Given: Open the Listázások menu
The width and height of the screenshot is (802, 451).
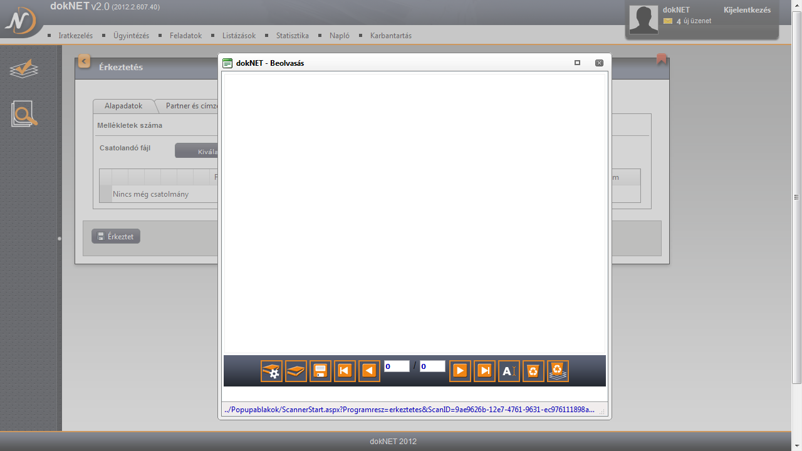Looking at the screenshot, I should click(x=239, y=36).
